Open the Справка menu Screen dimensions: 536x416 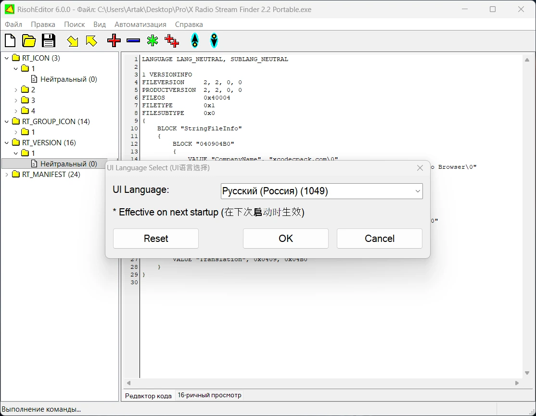(x=189, y=25)
